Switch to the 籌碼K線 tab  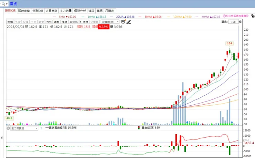click(x=10, y=11)
